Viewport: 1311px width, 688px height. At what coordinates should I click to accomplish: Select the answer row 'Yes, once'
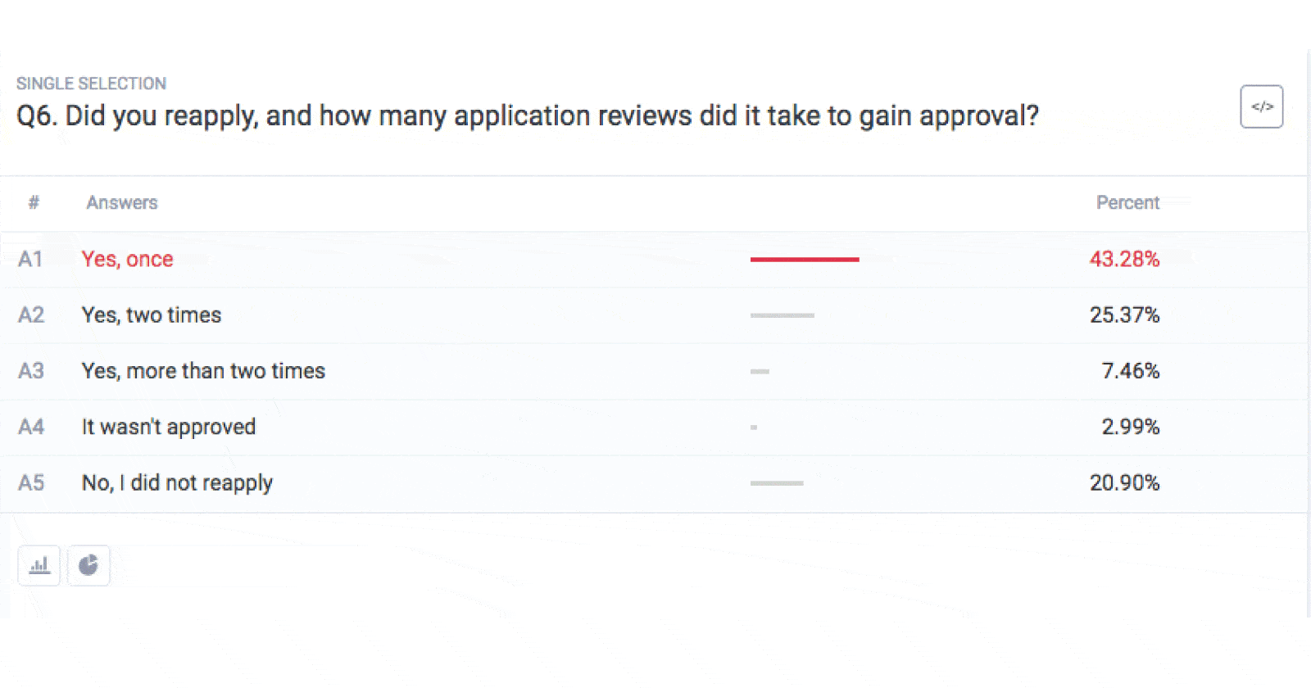click(x=127, y=259)
